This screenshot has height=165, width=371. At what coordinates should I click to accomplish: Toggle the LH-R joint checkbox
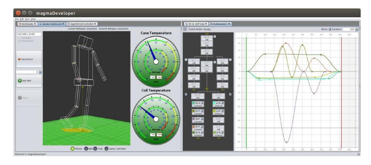[x=223, y=103]
